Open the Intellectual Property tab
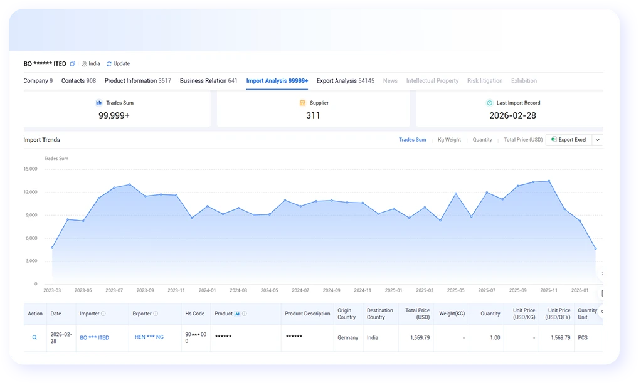 pos(432,80)
